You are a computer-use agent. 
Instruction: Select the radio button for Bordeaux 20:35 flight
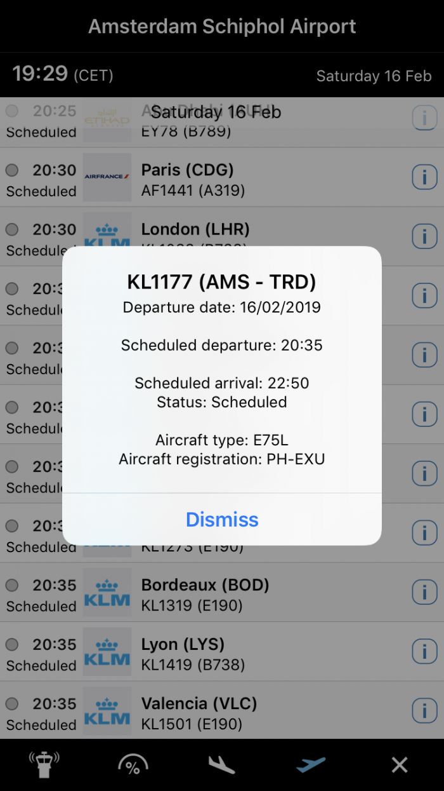12,585
